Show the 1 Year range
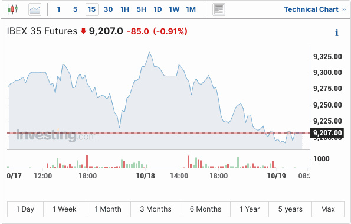351x224 pixels. pyautogui.click(x=250, y=209)
